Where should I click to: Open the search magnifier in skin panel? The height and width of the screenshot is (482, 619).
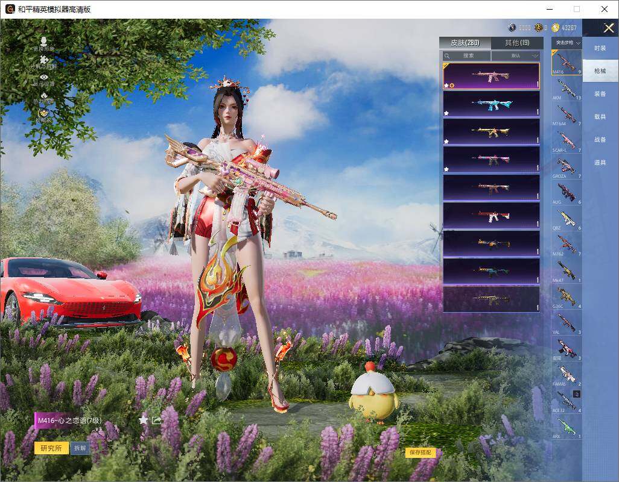tap(447, 55)
